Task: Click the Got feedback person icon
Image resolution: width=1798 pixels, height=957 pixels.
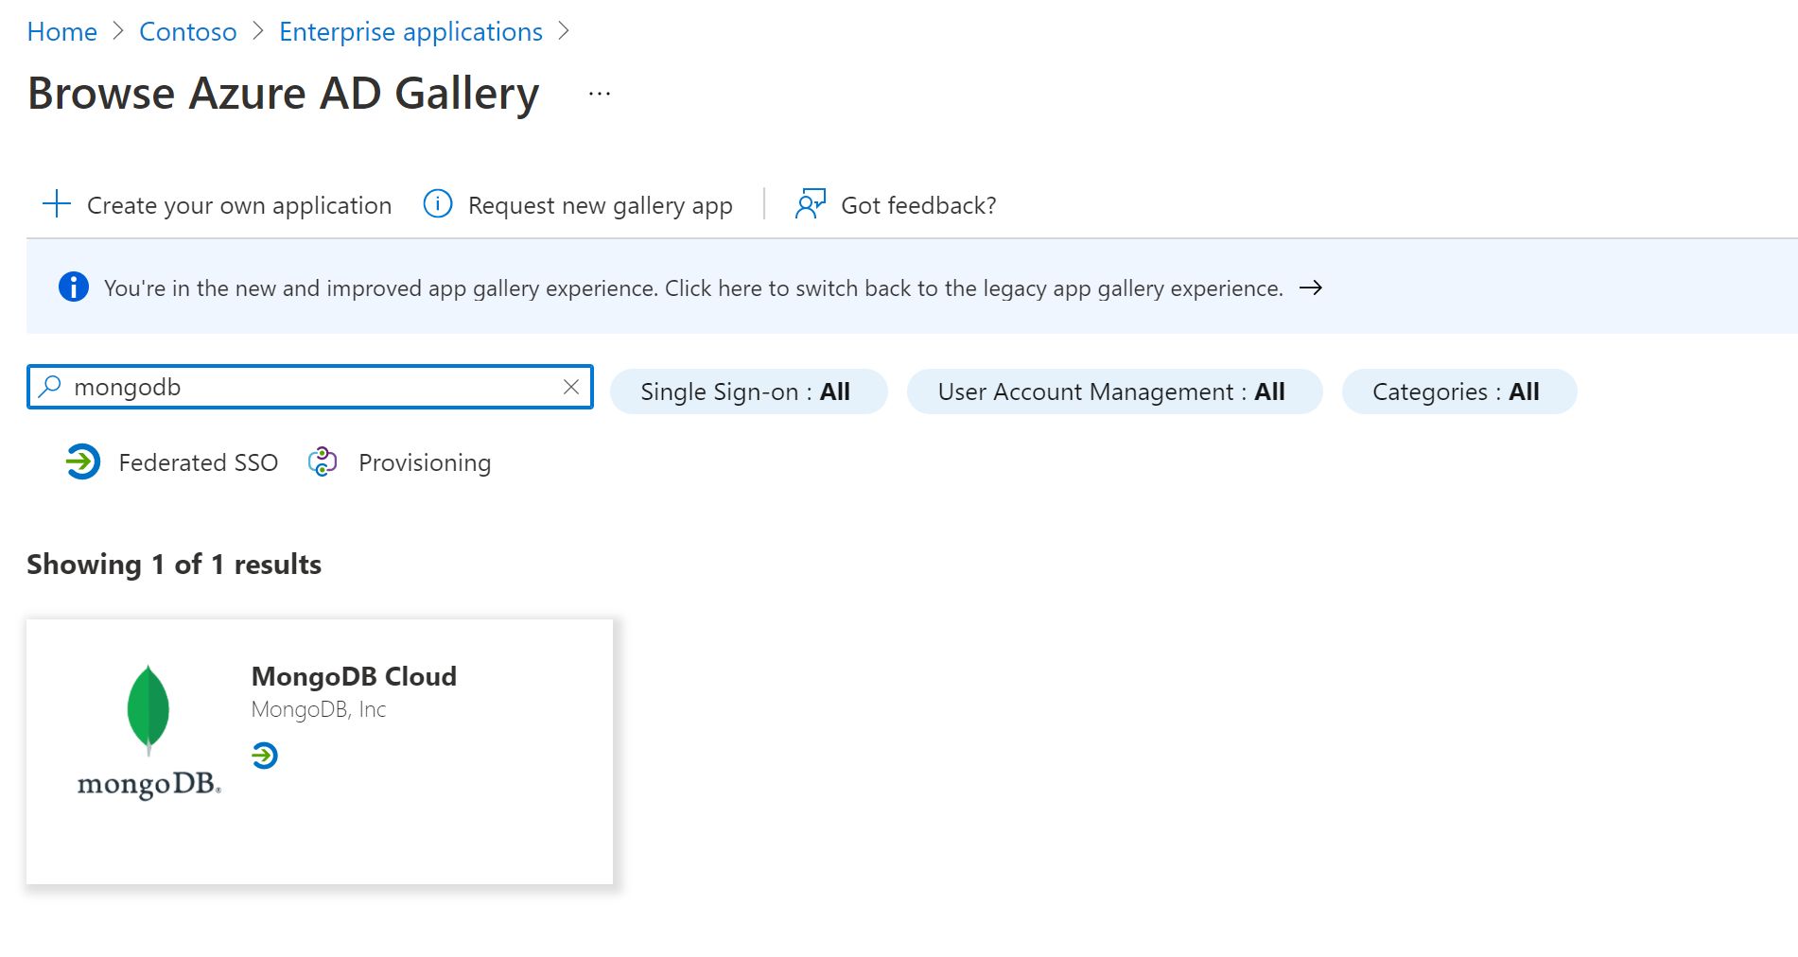Action: pyautogui.click(x=810, y=204)
